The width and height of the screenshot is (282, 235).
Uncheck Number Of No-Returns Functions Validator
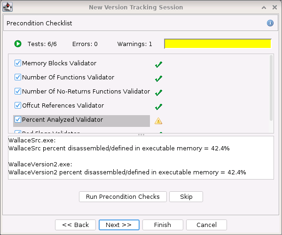tap(18, 91)
